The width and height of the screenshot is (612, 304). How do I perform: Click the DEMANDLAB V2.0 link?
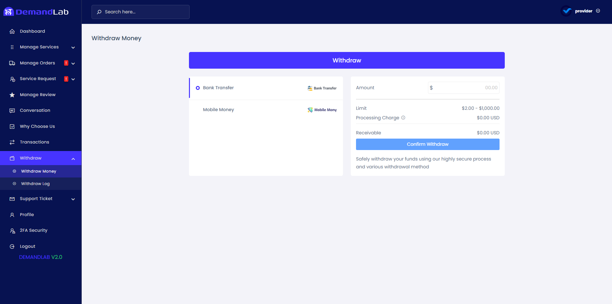click(40, 257)
